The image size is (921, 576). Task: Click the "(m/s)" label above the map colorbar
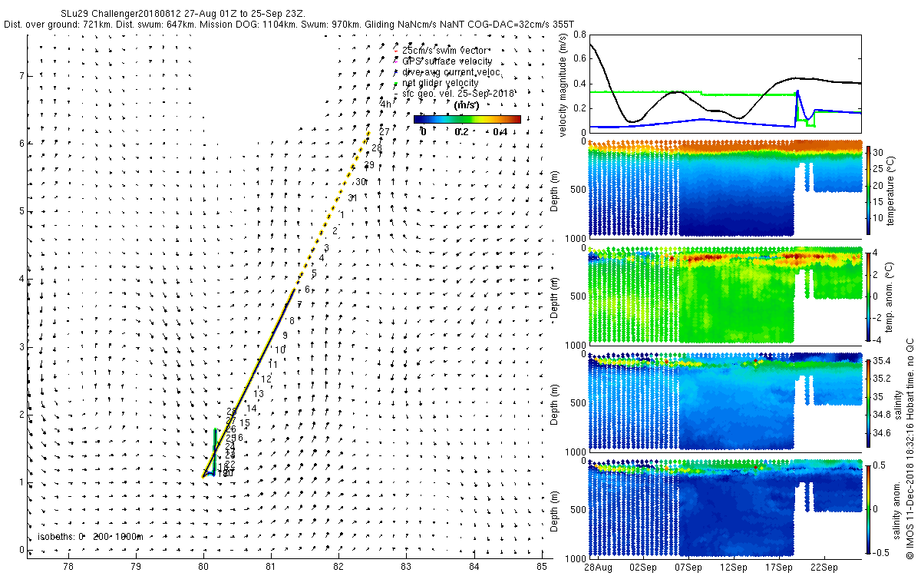point(467,105)
